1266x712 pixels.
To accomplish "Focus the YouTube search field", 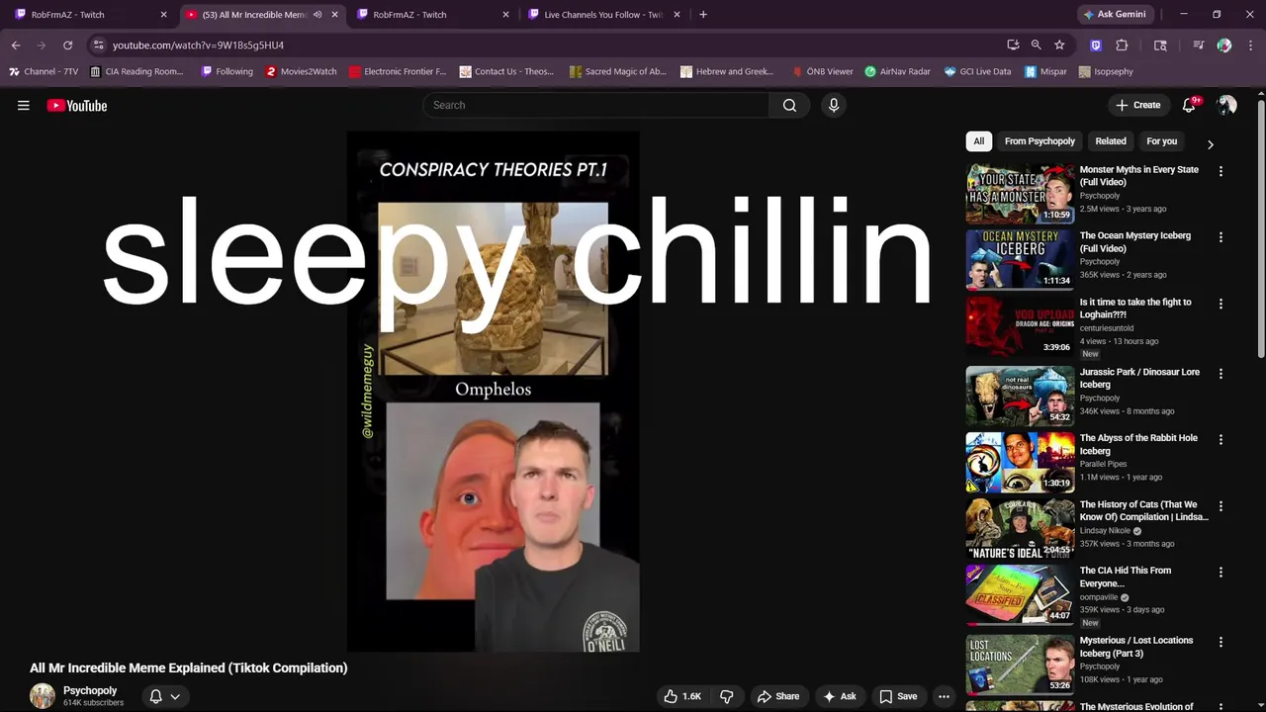I will [596, 105].
